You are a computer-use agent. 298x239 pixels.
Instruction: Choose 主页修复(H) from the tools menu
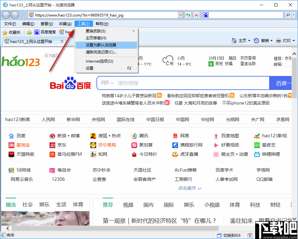(106, 38)
